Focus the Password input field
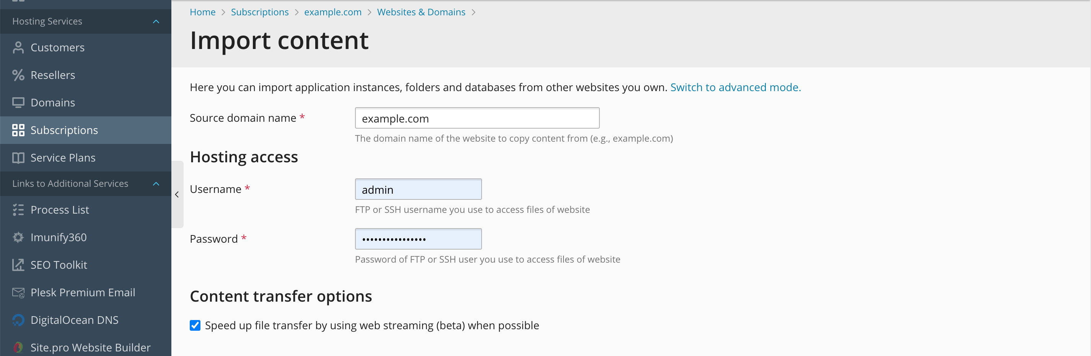This screenshot has width=1091, height=356. (418, 239)
